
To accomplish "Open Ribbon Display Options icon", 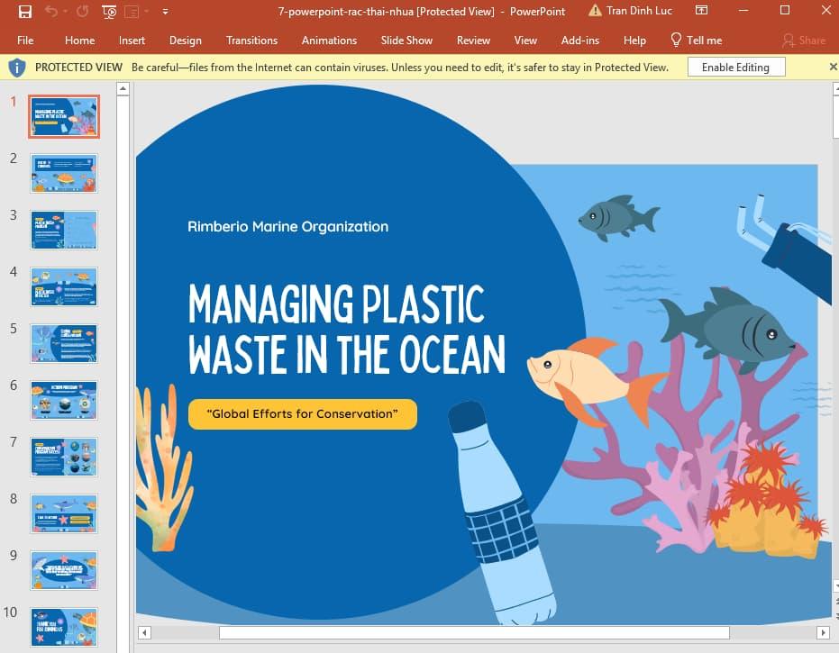I will coord(702,10).
